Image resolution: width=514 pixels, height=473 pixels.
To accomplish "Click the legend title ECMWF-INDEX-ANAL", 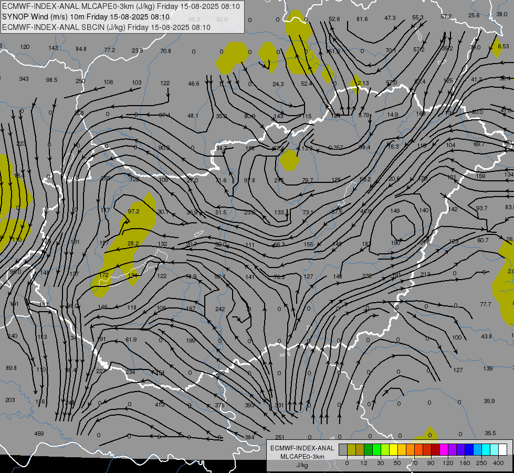I will click(302, 448).
